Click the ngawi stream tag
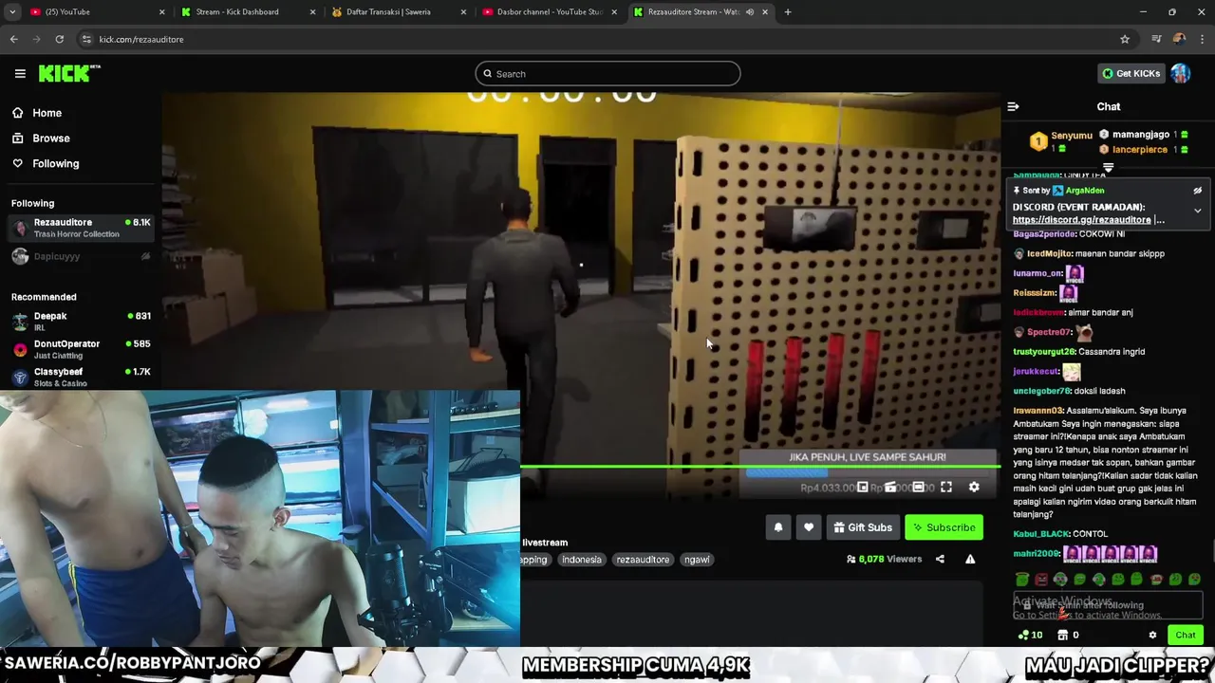Image resolution: width=1215 pixels, height=683 pixels. click(x=697, y=560)
